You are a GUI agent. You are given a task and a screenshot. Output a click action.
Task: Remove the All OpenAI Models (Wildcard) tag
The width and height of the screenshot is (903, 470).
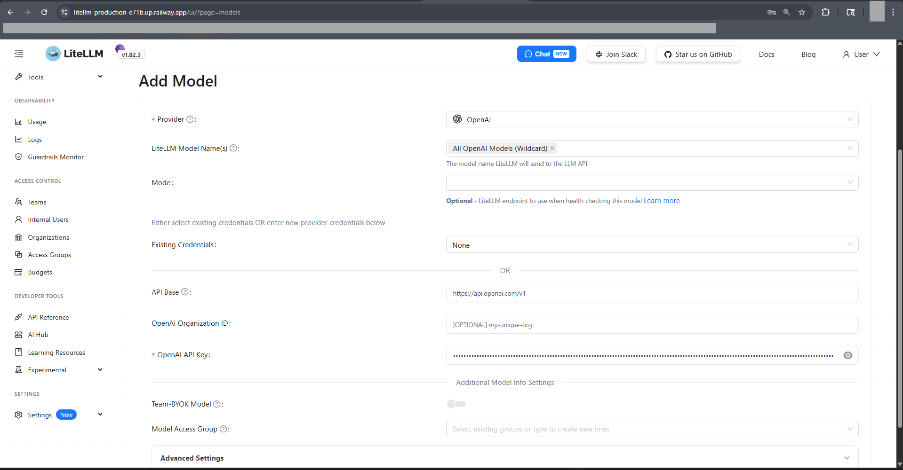[551, 148]
